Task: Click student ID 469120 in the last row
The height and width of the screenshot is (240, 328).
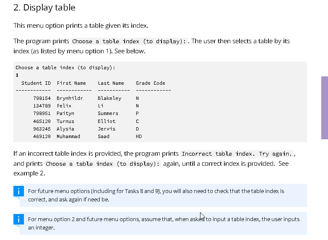Action: click(x=42, y=136)
